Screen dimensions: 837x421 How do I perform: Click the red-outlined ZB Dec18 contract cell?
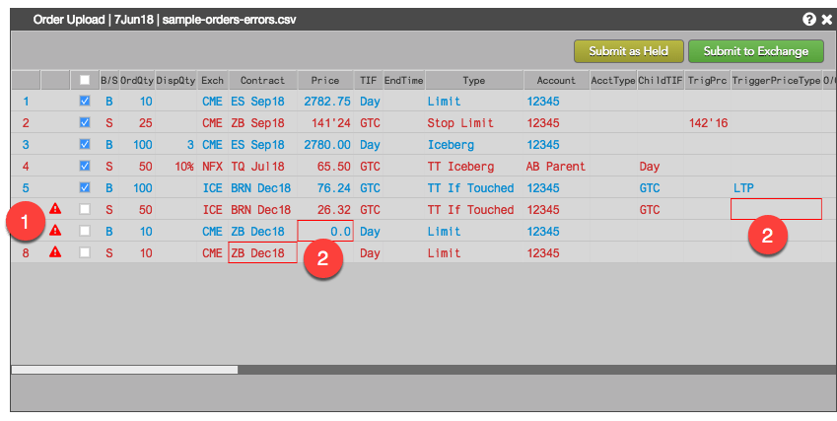click(x=262, y=252)
